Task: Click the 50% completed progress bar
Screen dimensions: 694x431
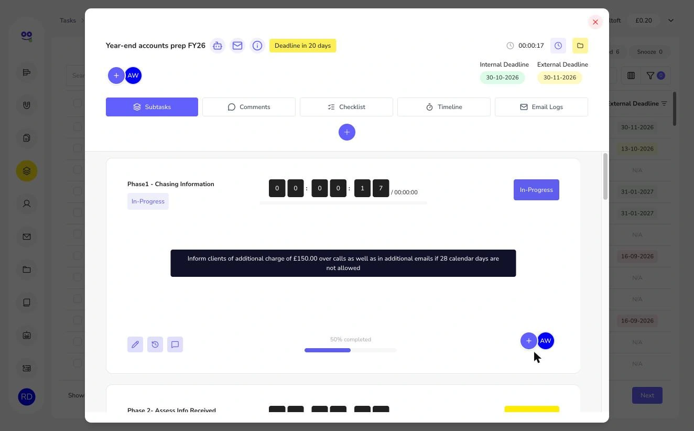Action: [x=351, y=350]
